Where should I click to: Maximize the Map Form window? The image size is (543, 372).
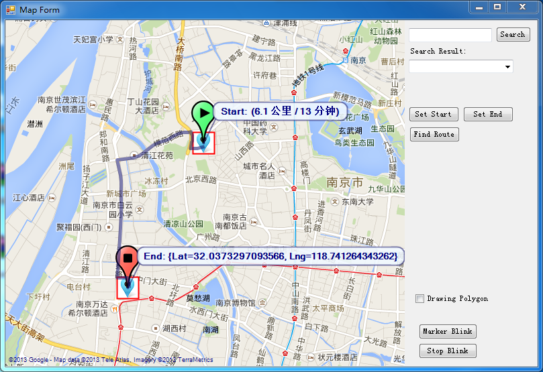pyautogui.click(x=497, y=7)
